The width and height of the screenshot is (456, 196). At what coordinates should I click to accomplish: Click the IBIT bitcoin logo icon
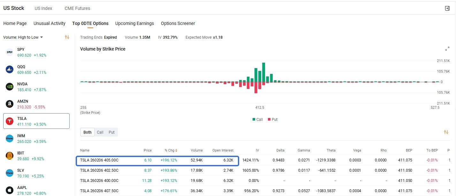10,156
